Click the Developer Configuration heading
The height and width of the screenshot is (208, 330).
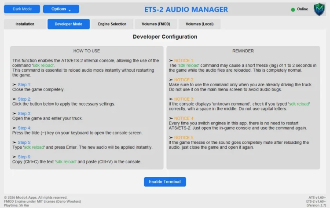tap(165, 36)
